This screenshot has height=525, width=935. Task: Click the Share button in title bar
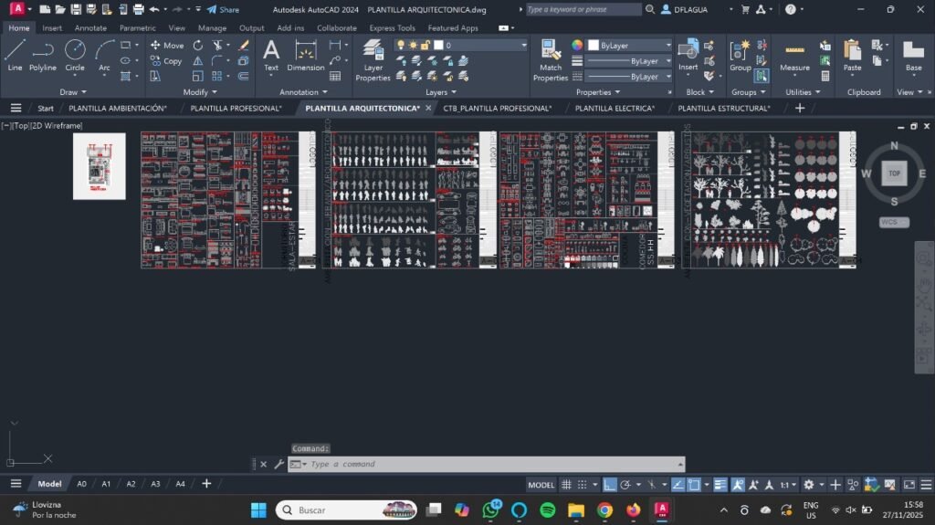tap(223, 9)
